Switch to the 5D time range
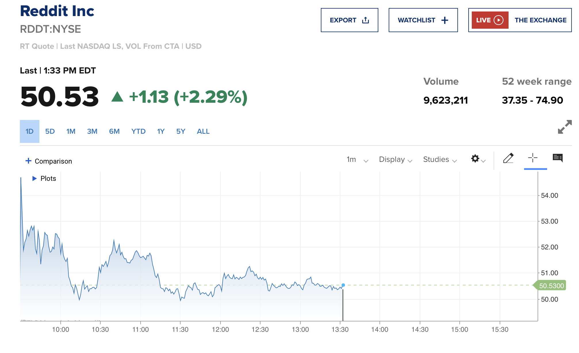This screenshot has height=353, width=579. (x=50, y=131)
